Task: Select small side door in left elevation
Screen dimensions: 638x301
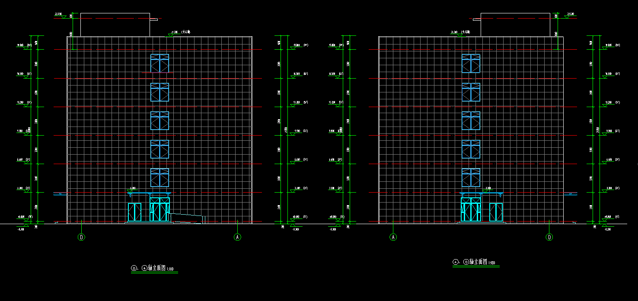Action: (134, 212)
